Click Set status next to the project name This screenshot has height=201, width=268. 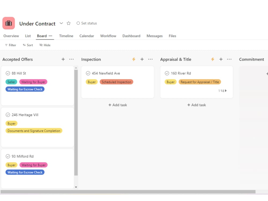(87, 23)
